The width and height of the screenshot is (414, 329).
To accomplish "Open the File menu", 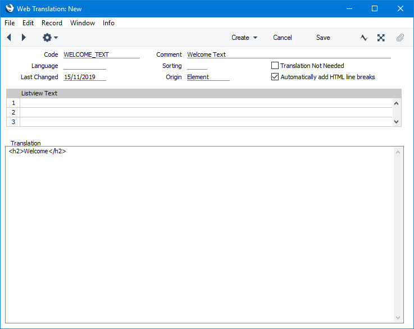I will point(10,23).
